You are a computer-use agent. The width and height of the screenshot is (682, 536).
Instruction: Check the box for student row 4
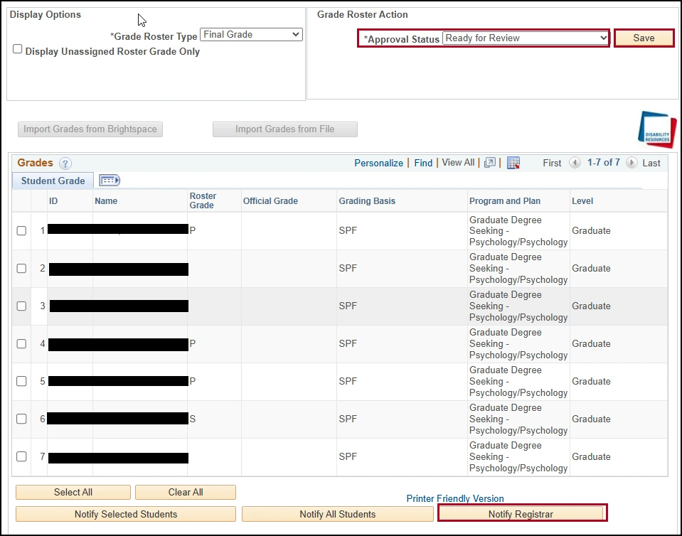pos(21,344)
